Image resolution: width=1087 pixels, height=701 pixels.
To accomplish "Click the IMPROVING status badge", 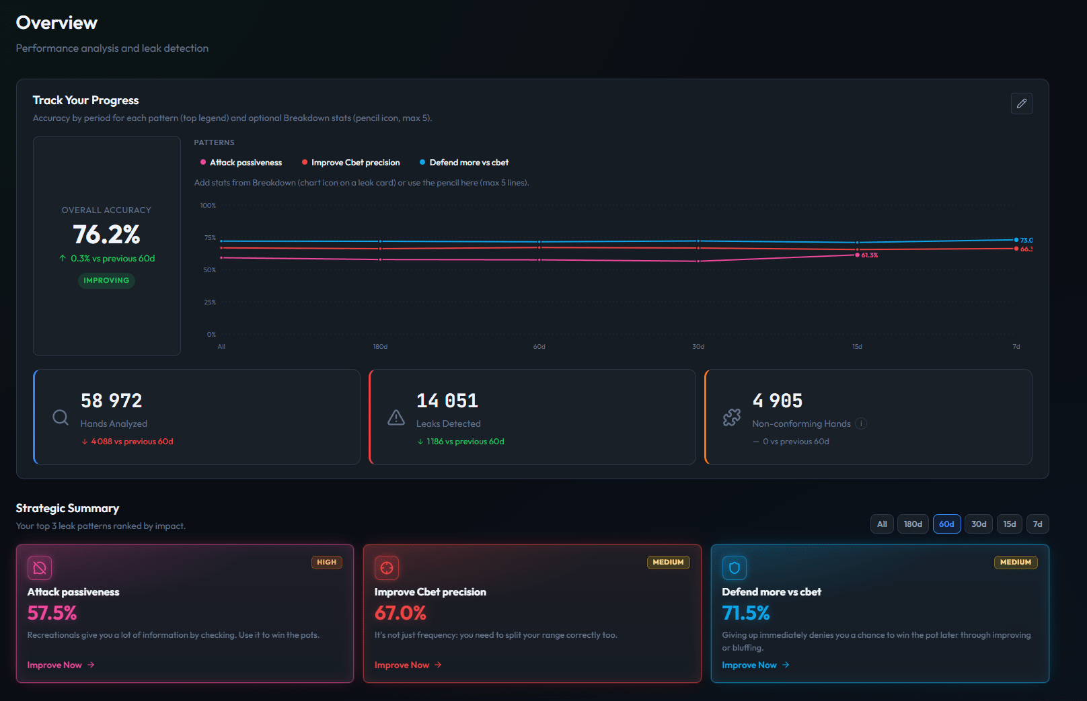I will (106, 280).
